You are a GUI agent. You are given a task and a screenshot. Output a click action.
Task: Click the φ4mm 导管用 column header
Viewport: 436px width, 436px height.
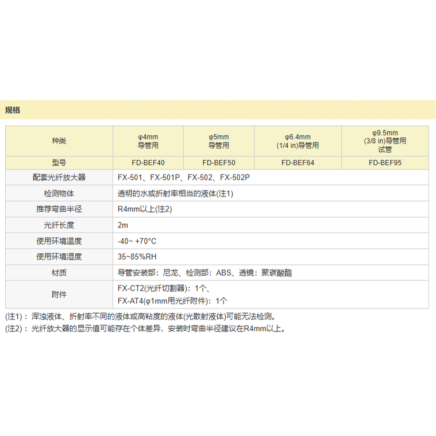148,141
